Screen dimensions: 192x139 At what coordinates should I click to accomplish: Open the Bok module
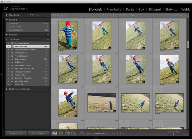coord(141,9)
